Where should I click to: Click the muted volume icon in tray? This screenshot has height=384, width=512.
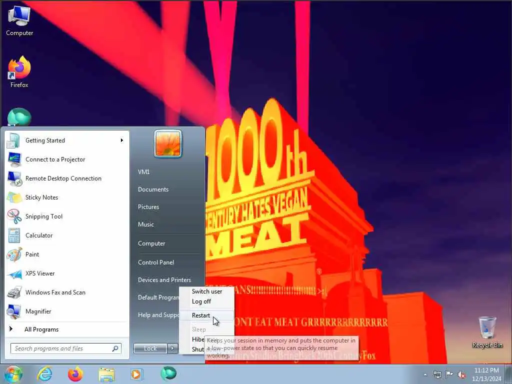point(461,374)
